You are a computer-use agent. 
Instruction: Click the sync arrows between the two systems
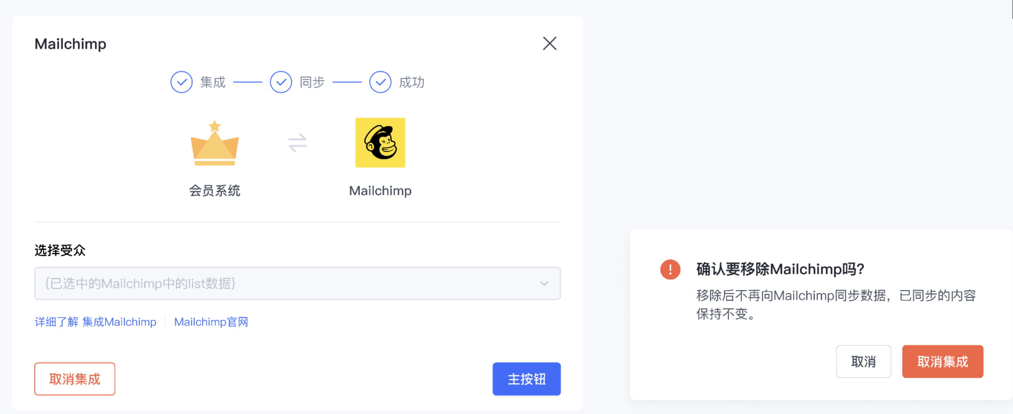click(x=298, y=143)
